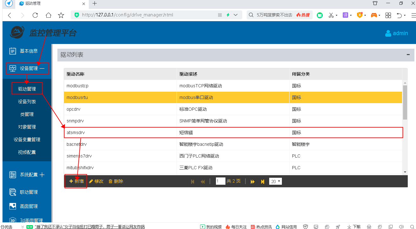Reload the page with refresh icon

click(35, 15)
